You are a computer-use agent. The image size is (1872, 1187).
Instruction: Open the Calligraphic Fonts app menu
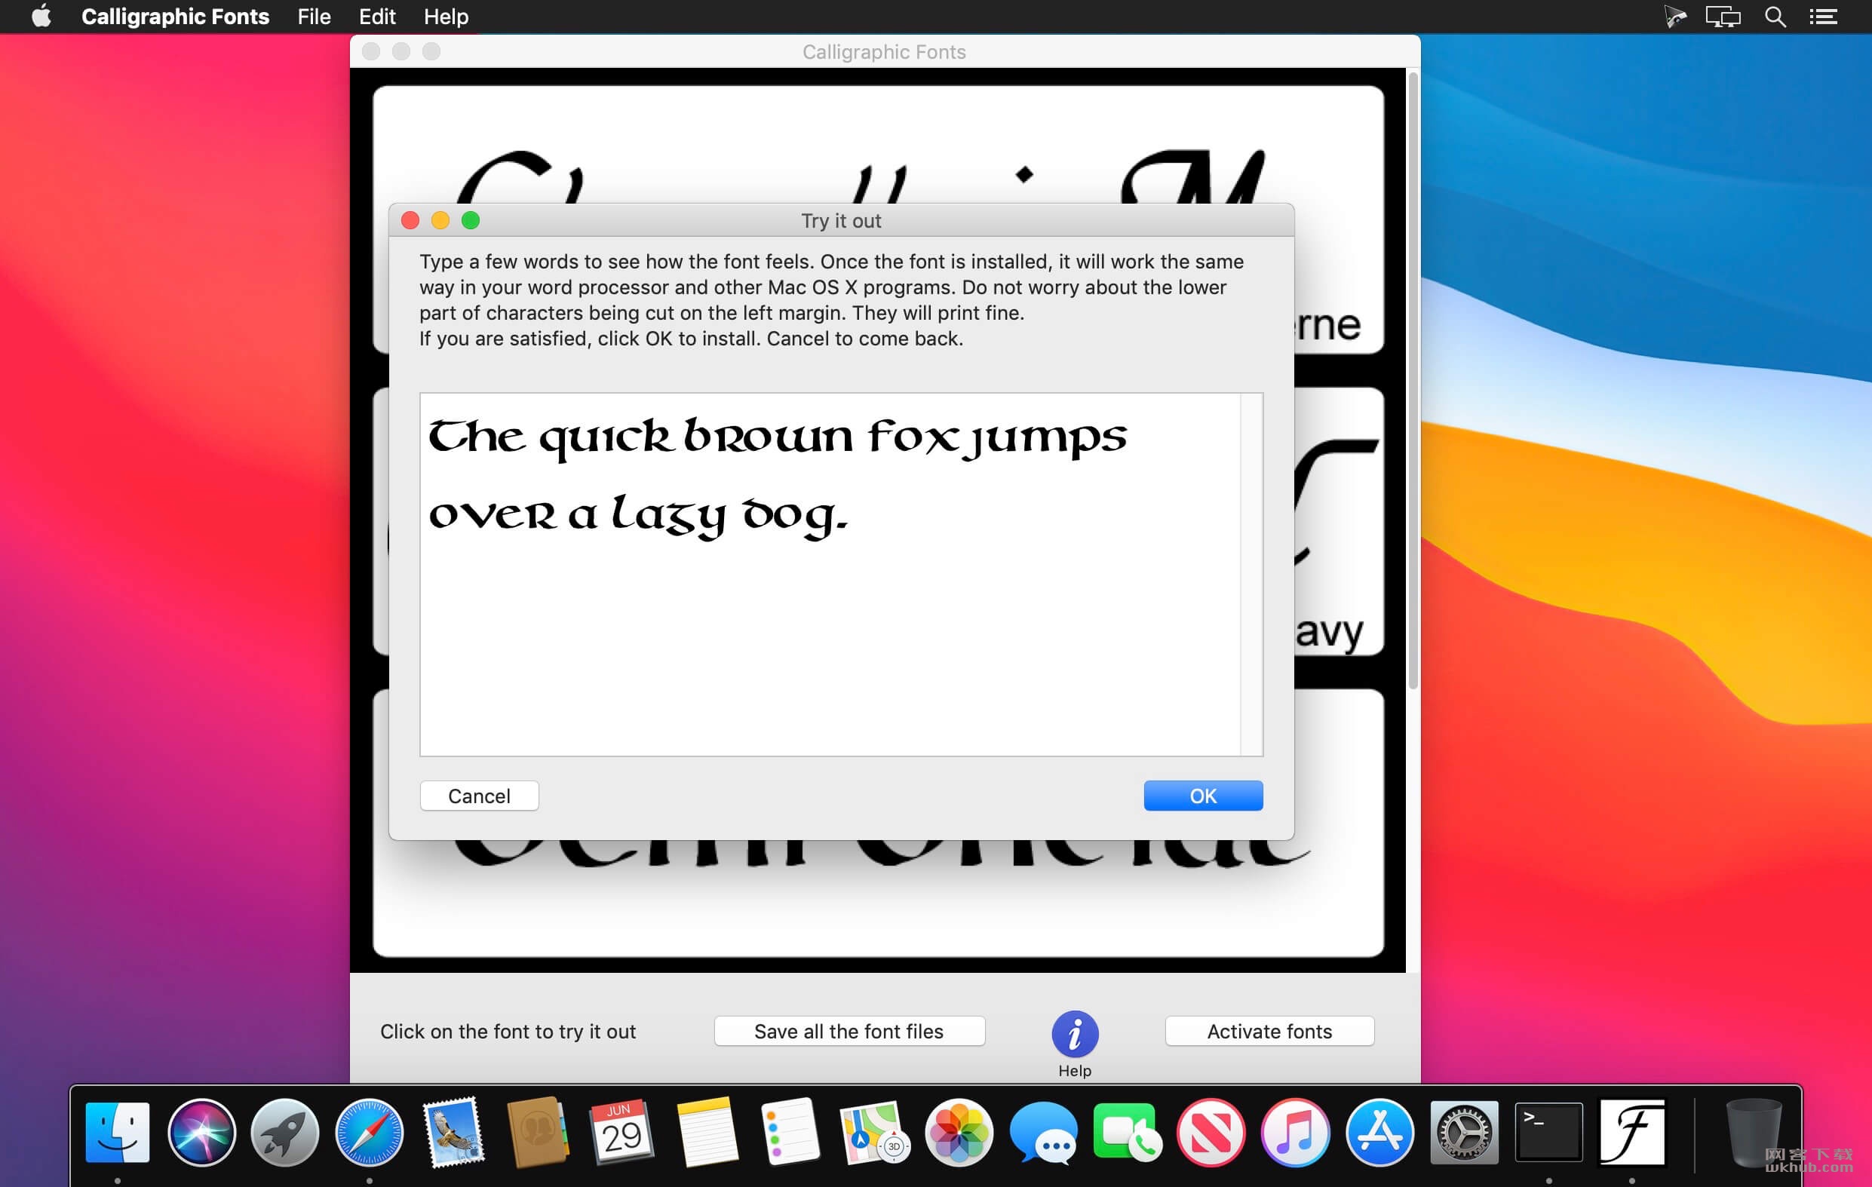(x=175, y=17)
